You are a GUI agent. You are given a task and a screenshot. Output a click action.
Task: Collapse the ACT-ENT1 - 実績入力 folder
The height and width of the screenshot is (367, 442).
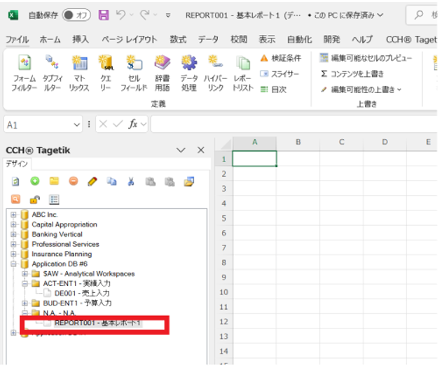tap(25, 284)
